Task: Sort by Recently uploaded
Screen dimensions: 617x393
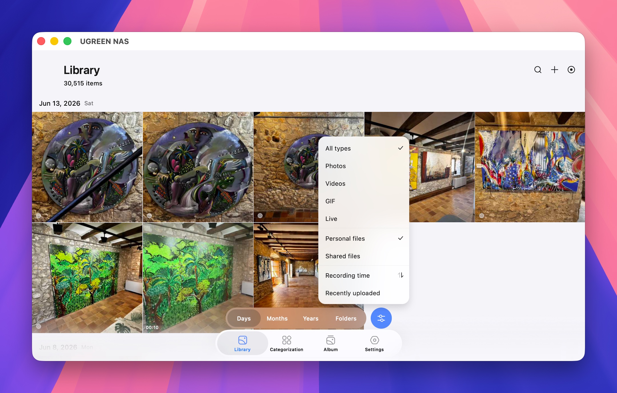Action: pyautogui.click(x=364, y=293)
